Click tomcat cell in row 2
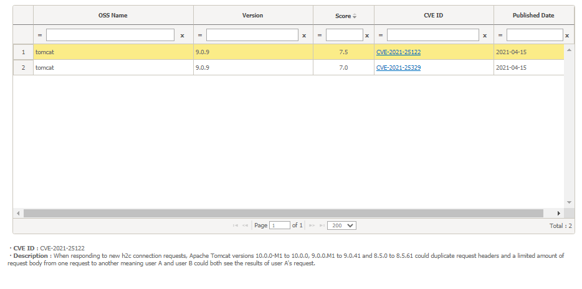 click(x=113, y=68)
